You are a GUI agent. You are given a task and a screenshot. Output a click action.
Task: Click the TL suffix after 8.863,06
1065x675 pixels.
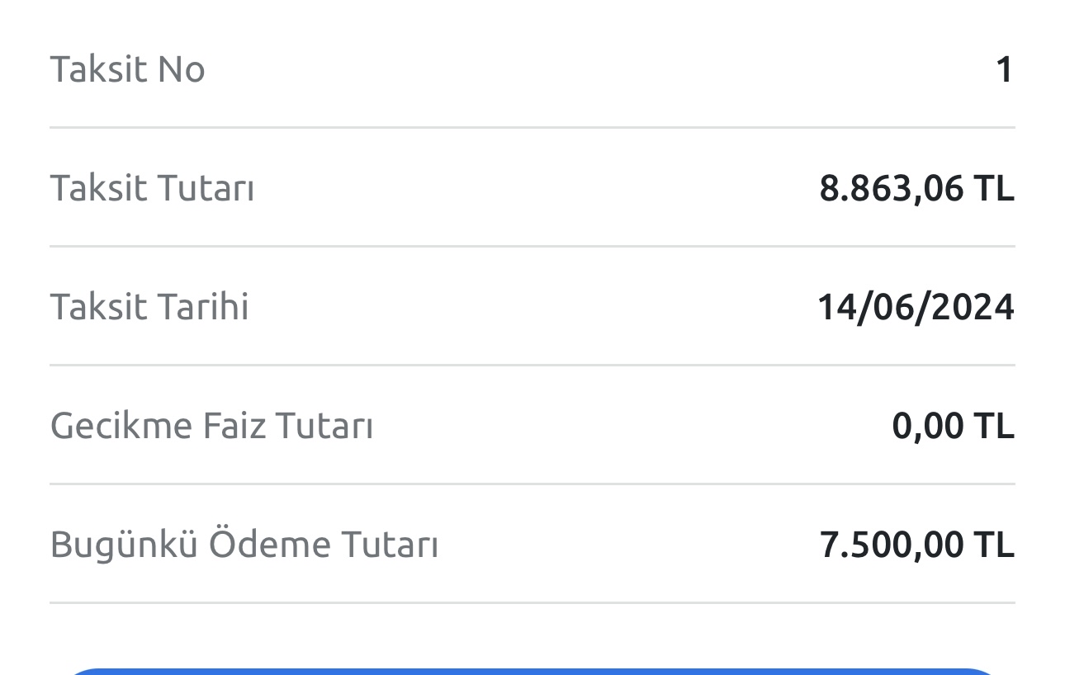tap(994, 189)
